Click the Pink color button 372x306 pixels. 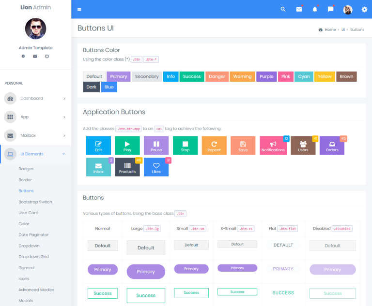[x=286, y=76]
